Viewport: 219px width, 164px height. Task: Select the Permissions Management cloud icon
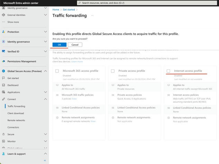(x=3, y=61)
